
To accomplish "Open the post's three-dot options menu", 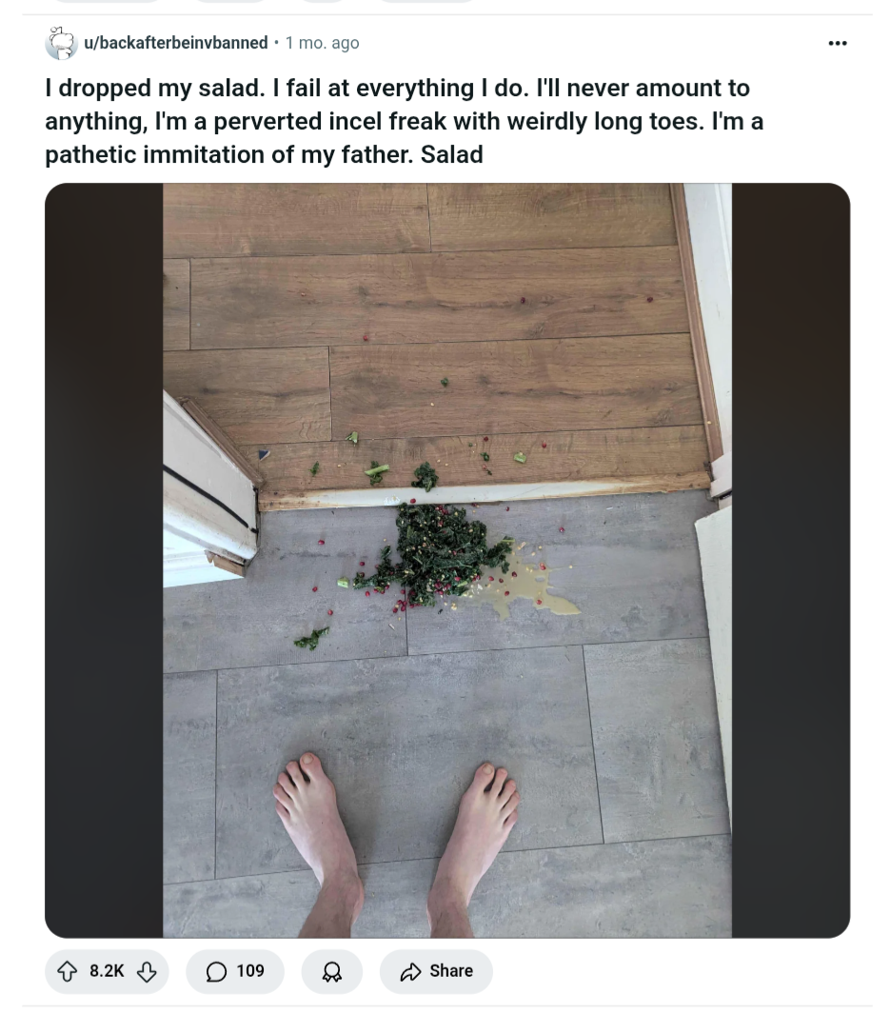I will pos(838,43).
